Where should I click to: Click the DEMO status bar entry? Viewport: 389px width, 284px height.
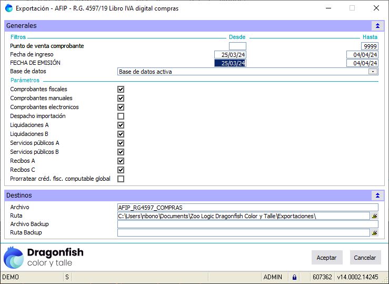(x=11, y=277)
